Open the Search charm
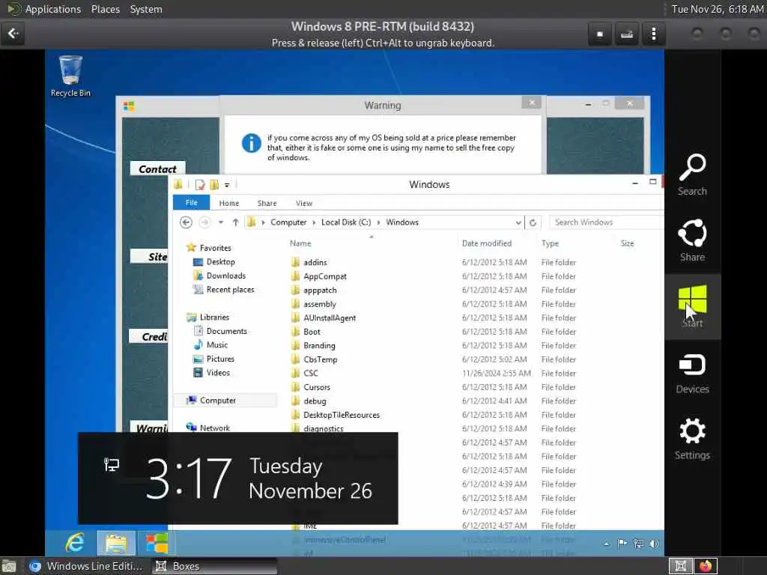 click(x=692, y=174)
